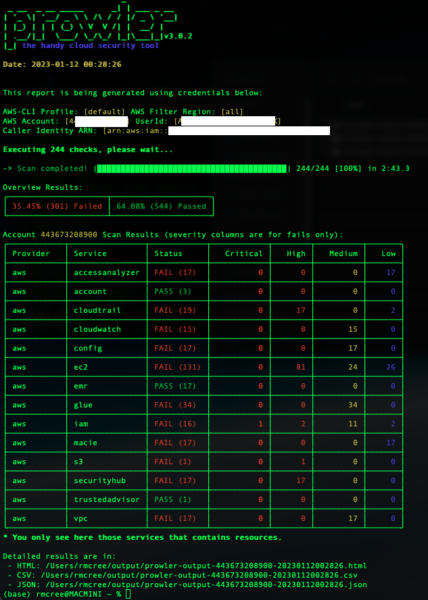The height and width of the screenshot is (600, 428).
Task: Click 'FAIL (34)' status for glue
Action: tap(175, 405)
